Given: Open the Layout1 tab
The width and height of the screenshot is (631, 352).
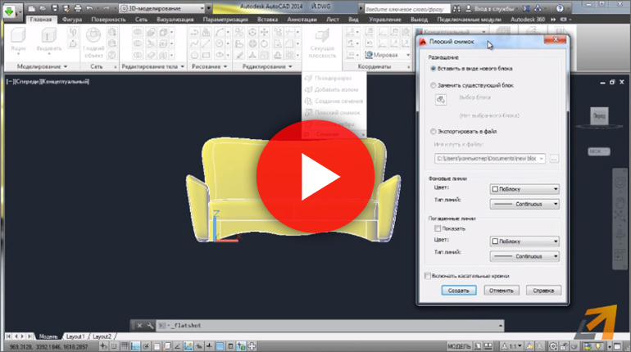Looking at the screenshot, I should click(75, 336).
